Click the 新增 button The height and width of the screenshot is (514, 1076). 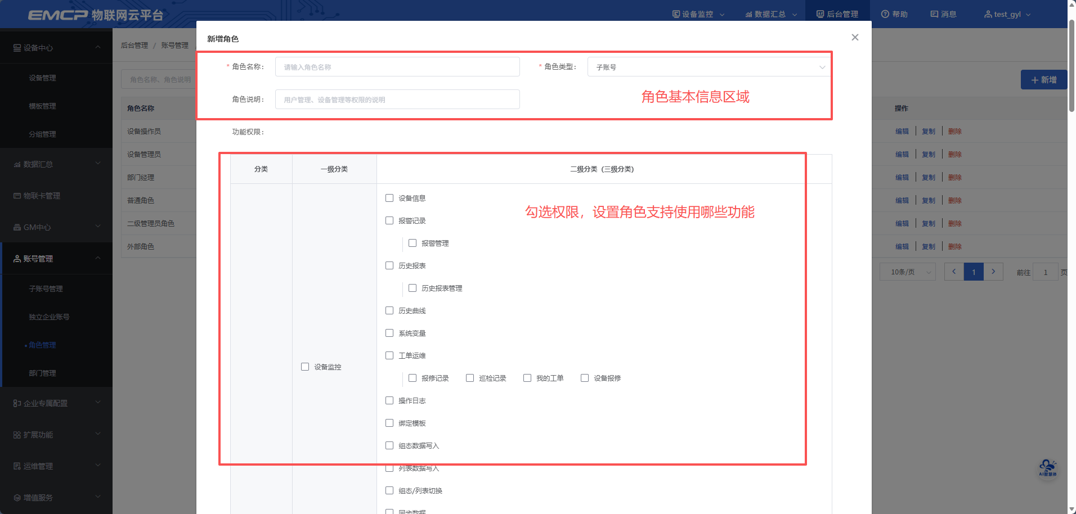[1044, 80]
